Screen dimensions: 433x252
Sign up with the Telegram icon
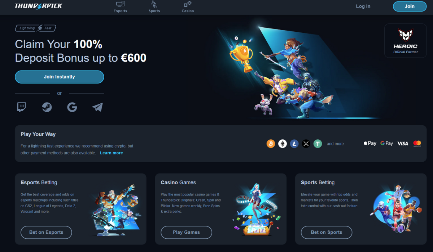(x=97, y=107)
